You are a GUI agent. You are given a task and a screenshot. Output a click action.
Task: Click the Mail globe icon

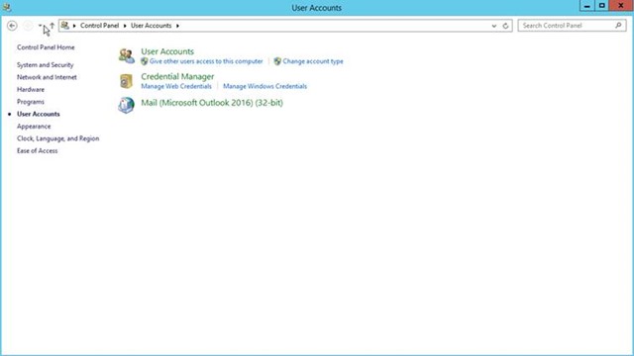point(126,105)
